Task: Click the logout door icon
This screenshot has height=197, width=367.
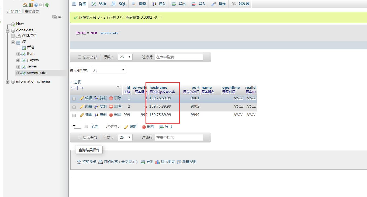Action: tap(31, 5)
